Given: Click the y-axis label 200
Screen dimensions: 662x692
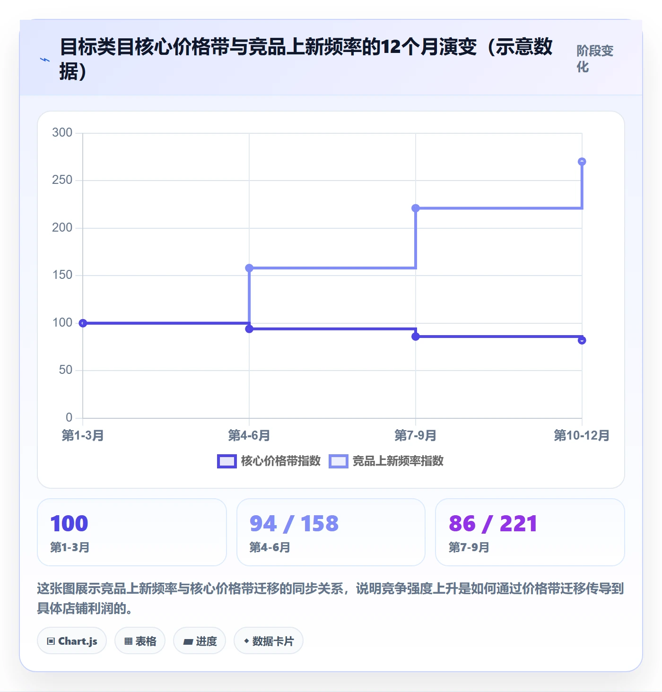Looking at the screenshot, I should pos(62,227).
